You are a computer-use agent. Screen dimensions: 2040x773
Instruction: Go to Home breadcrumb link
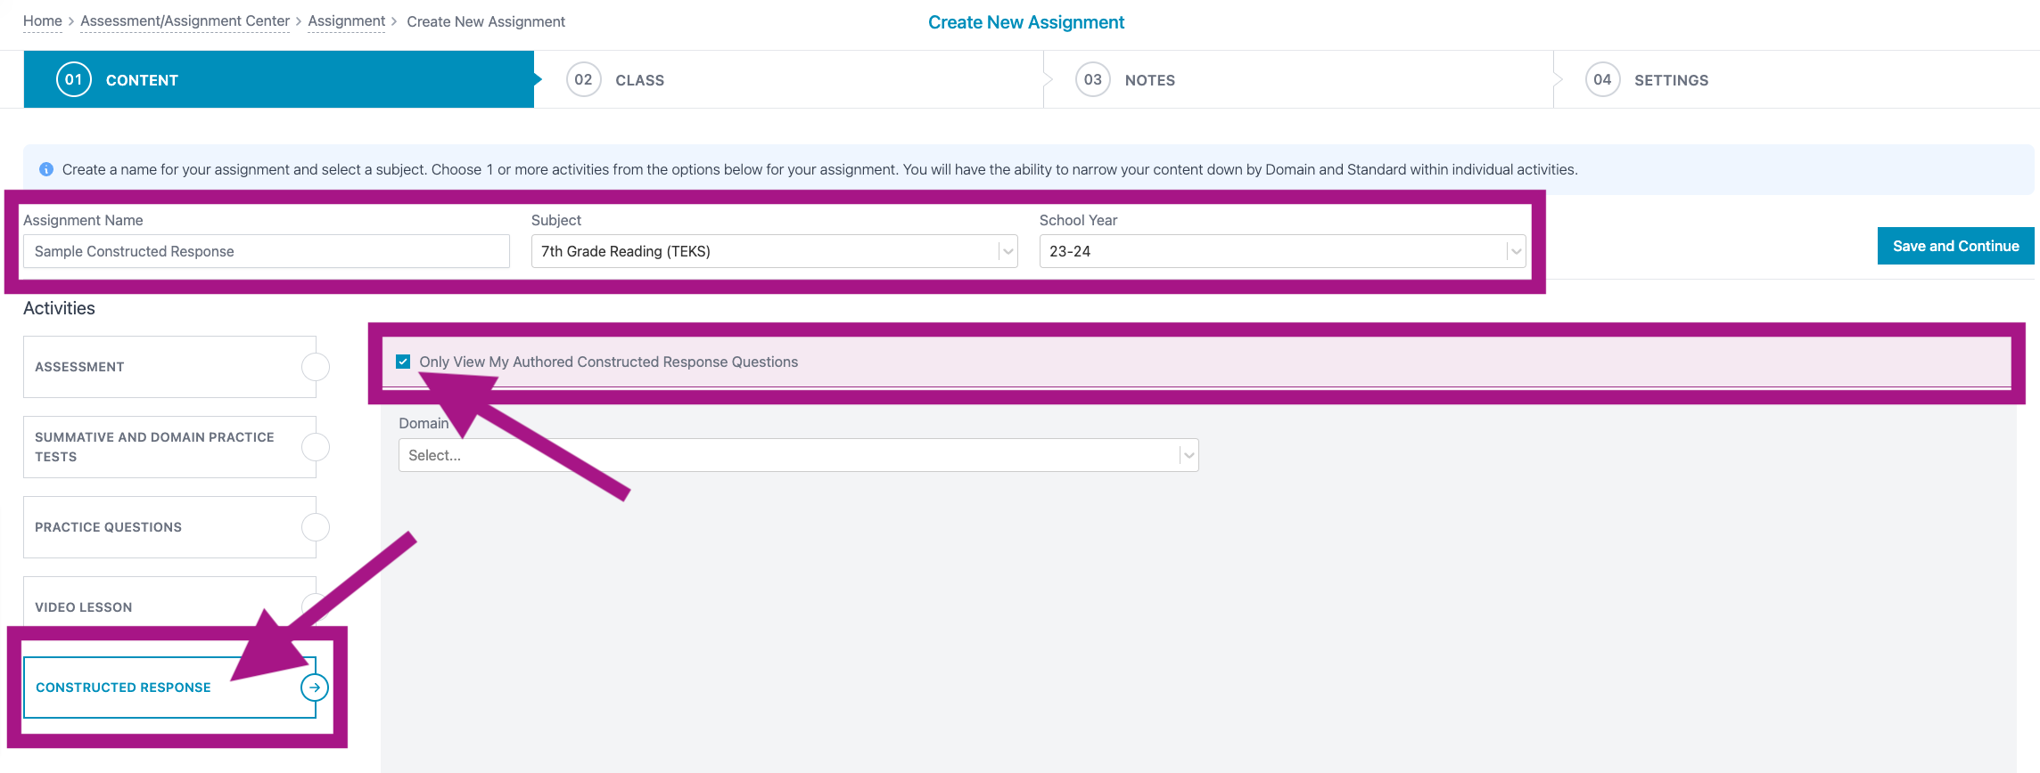click(43, 21)
